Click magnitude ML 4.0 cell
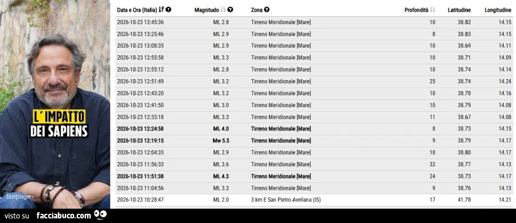This screenshot has height=223, width=516. (221, 129)
